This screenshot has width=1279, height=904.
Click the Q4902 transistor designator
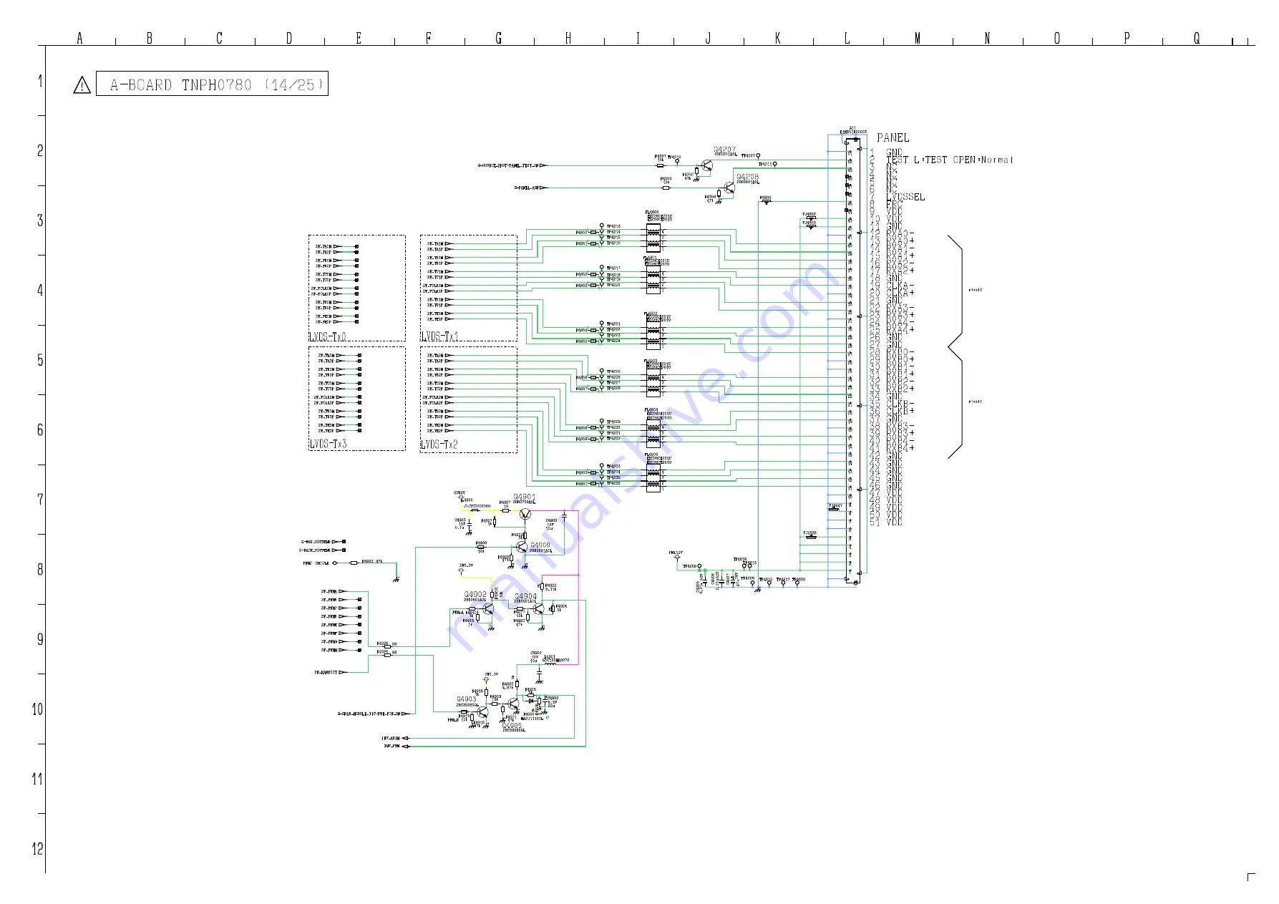pyautogui.click(x=475, y=594)
